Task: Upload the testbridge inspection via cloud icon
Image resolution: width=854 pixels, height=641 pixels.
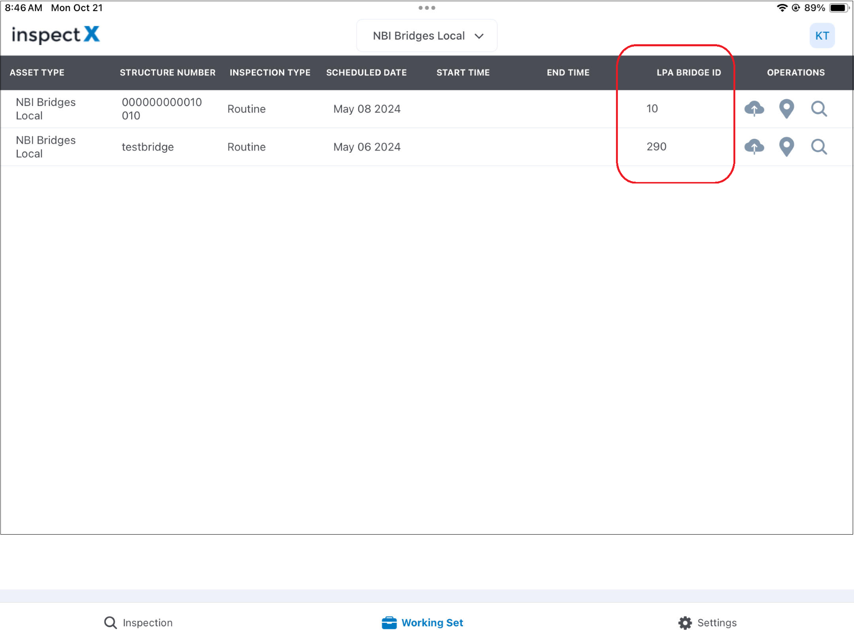Action: tap(754, 146)
